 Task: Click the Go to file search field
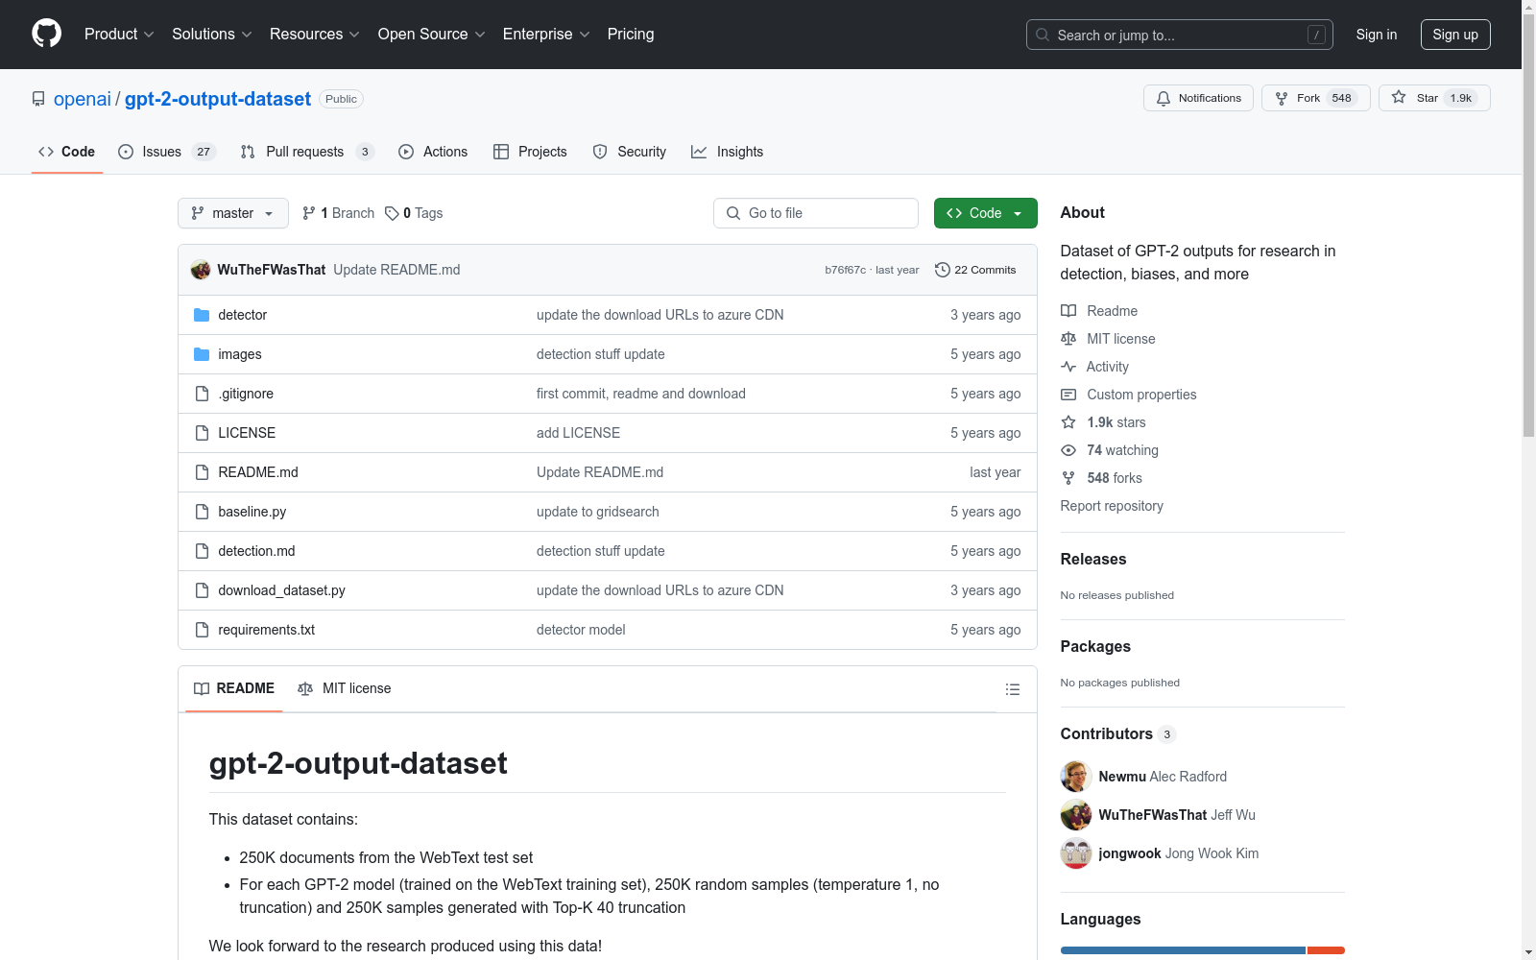coord(816,213)
